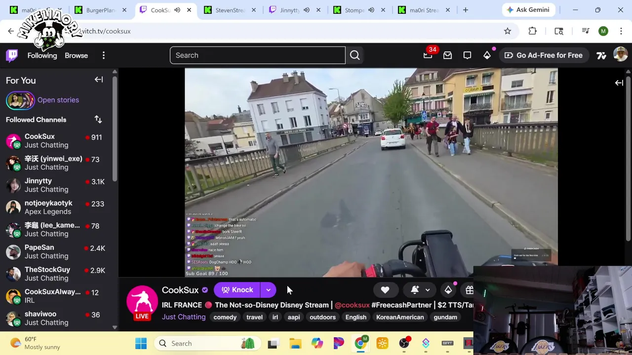Open the user avatar account menu
The width and height of the screenshot is (632, 355).
pyautogui.click(x=620, y=55)
